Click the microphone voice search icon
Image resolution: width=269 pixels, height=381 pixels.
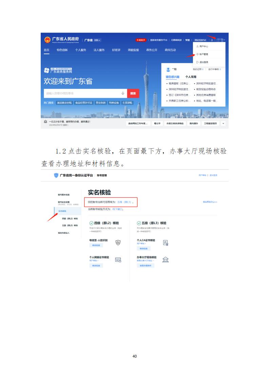coord(123,93)
